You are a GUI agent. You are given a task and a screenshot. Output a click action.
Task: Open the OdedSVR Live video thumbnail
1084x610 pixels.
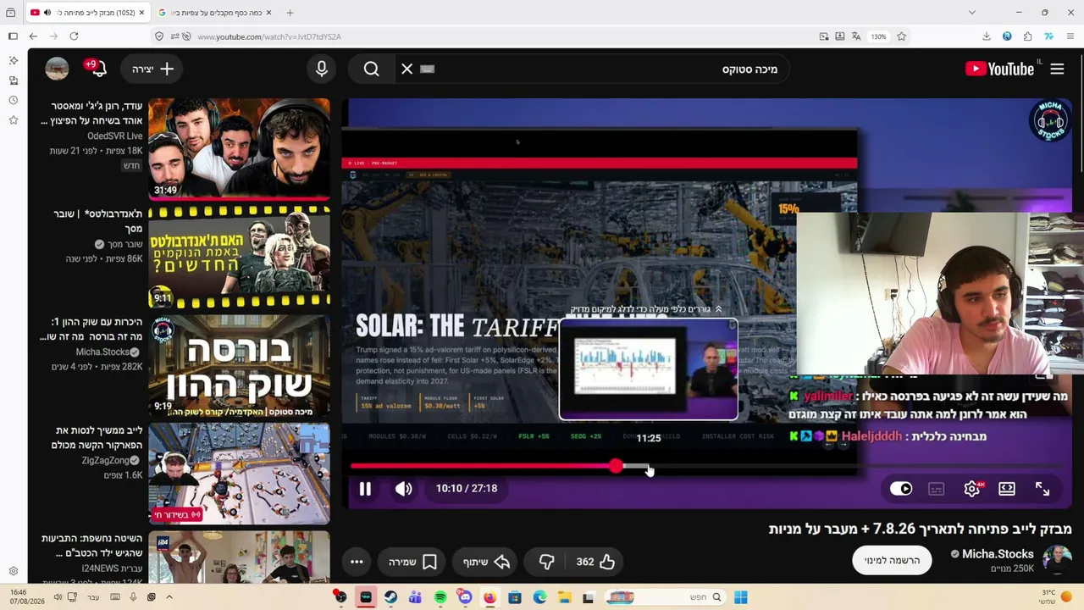[240, 149]
